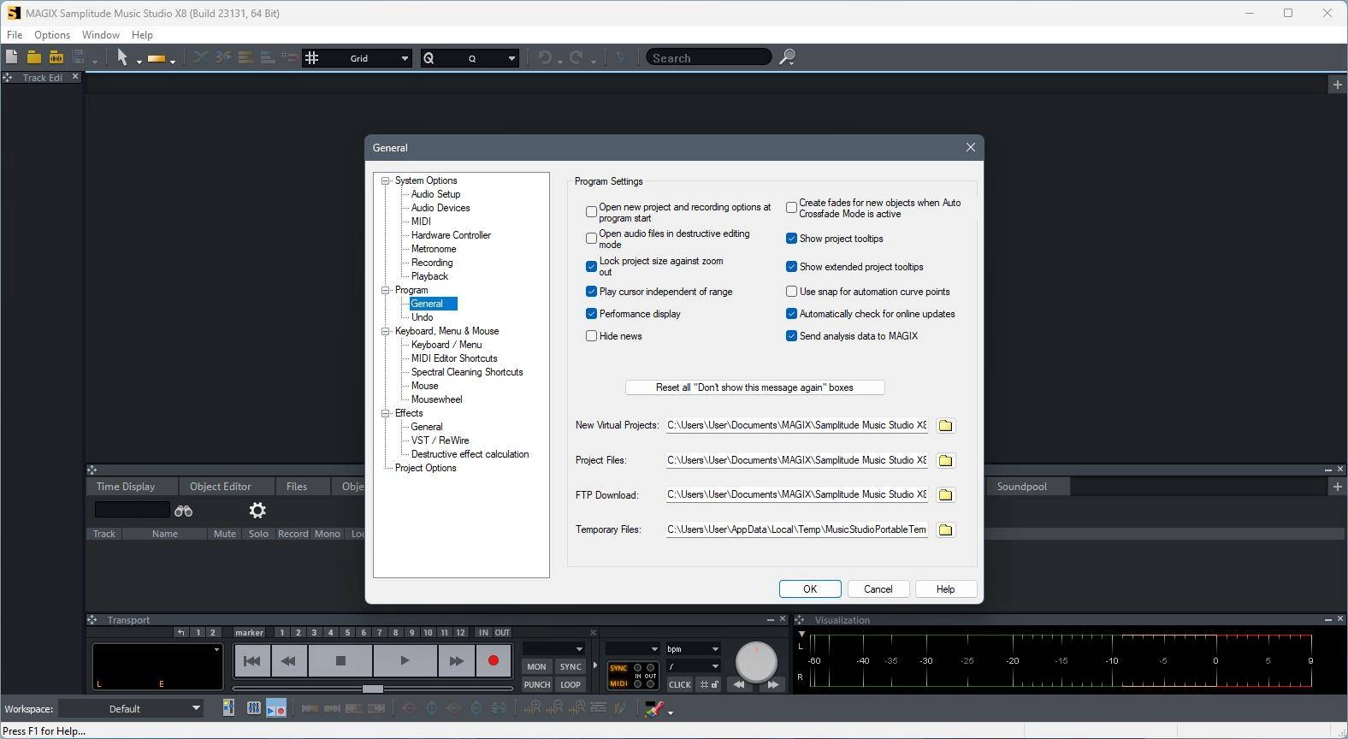1348x739 pixels.
Task: Click the Fast Forward transport button
Action: 456,660
